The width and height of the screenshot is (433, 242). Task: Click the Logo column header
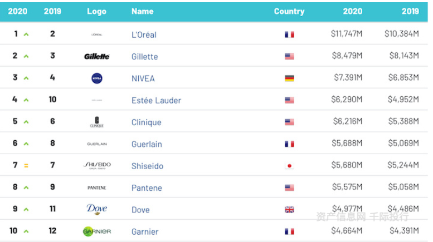tap(96, 11)
